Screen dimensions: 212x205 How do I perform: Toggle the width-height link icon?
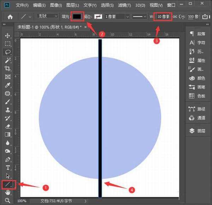pos(175,17)
